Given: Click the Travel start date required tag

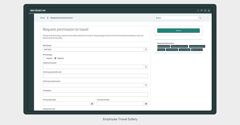Looking at the screenshot, I should click(172, 50).
